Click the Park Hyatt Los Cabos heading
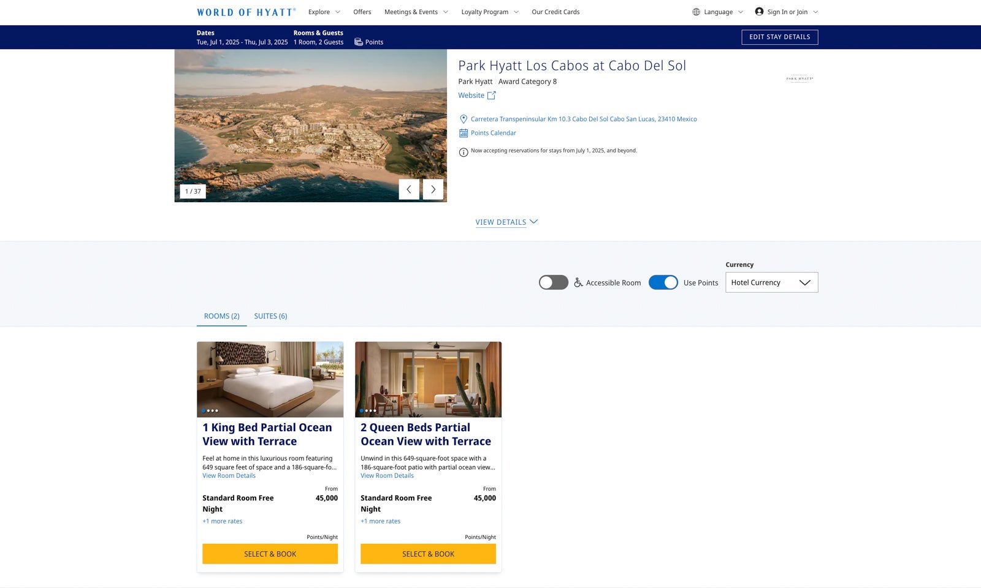The image size is (981, 588). pyautogui.click(x=572, y=66)
